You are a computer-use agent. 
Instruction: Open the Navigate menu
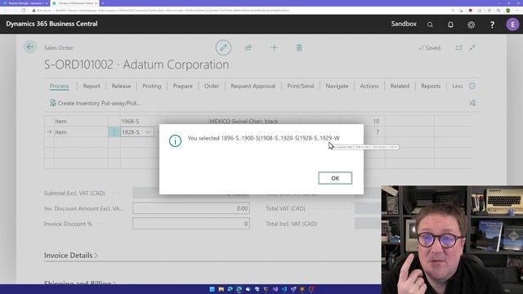point(337,86)
